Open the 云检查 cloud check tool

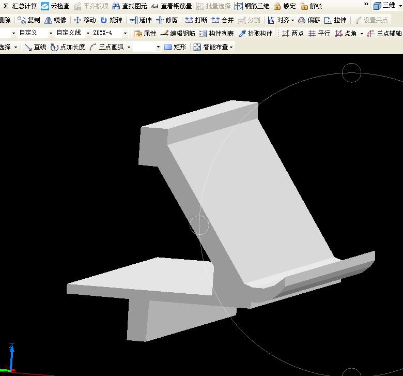point(55,6)
